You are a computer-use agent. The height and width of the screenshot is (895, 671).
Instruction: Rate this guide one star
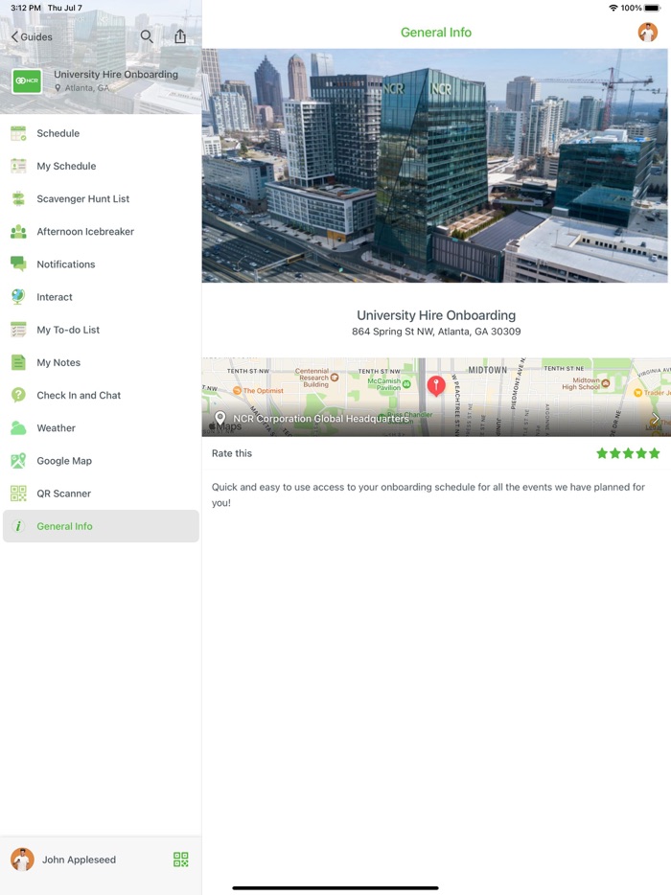[602, 453]
